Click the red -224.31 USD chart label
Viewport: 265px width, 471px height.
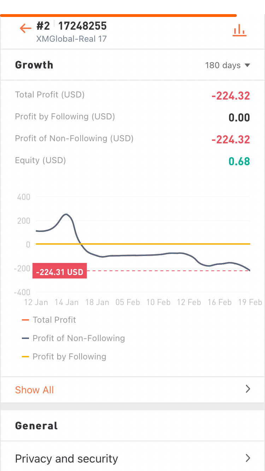(59, 272)
